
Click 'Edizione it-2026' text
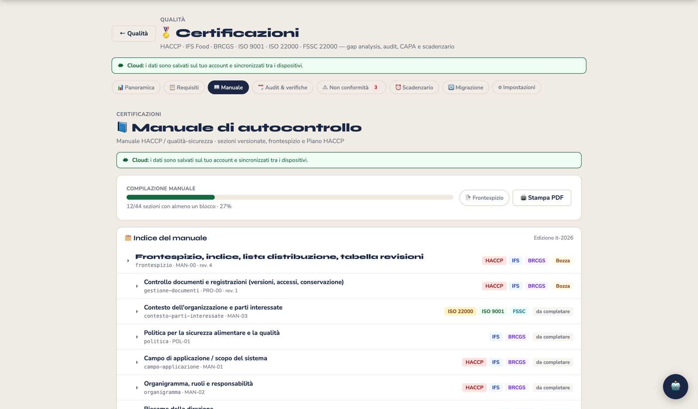click(x=553, y=238)
